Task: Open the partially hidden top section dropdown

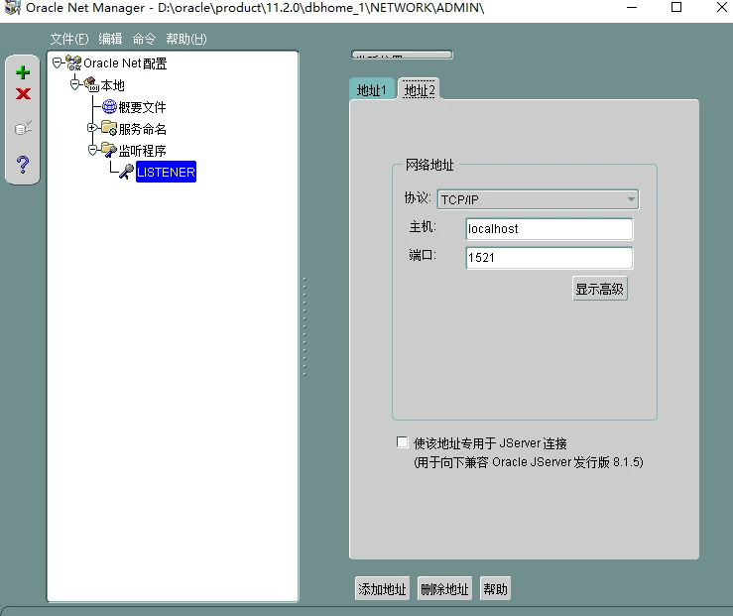Action: [402, 56]
